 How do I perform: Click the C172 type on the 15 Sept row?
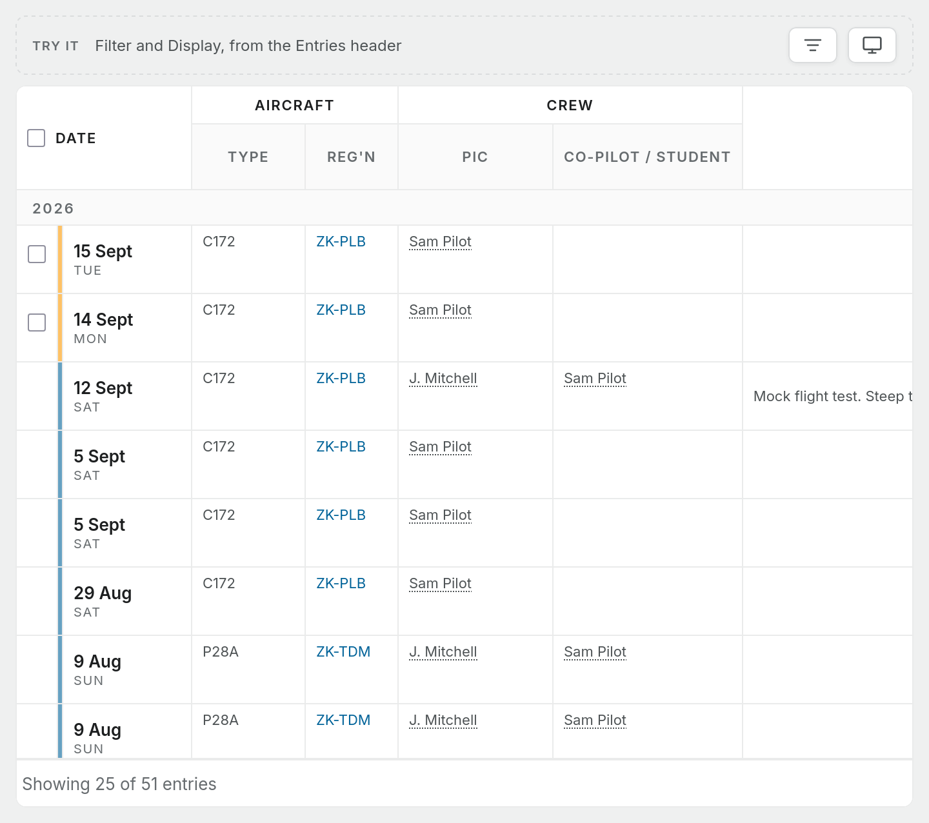(x=219, y=242)
